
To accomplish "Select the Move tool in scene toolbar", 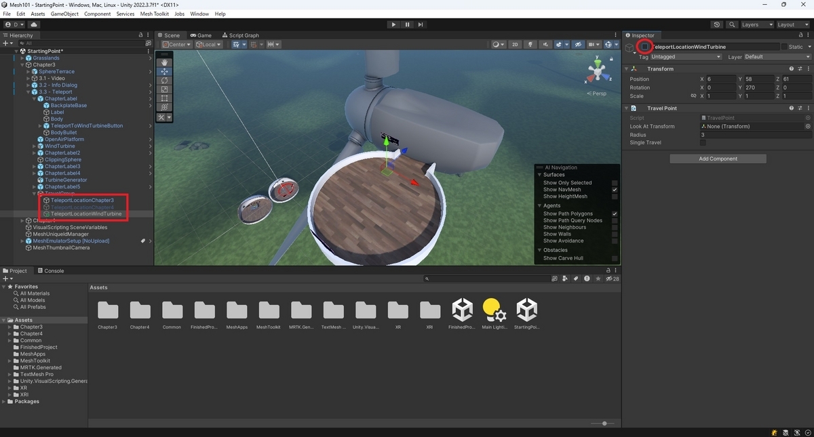I will point(163,71).
